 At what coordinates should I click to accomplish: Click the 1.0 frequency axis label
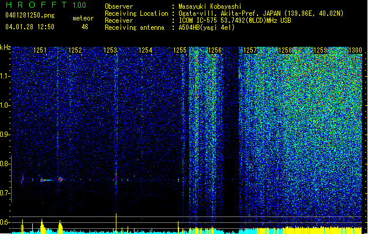(5, 105)
